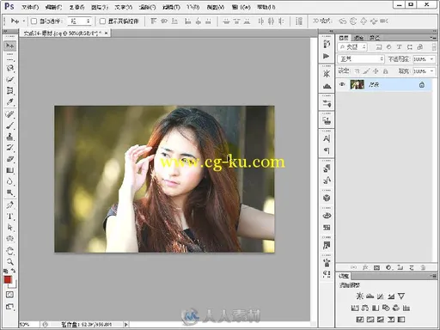
Task: Add a layer mask
Action: pyautogui.click(x=376, y=267)
